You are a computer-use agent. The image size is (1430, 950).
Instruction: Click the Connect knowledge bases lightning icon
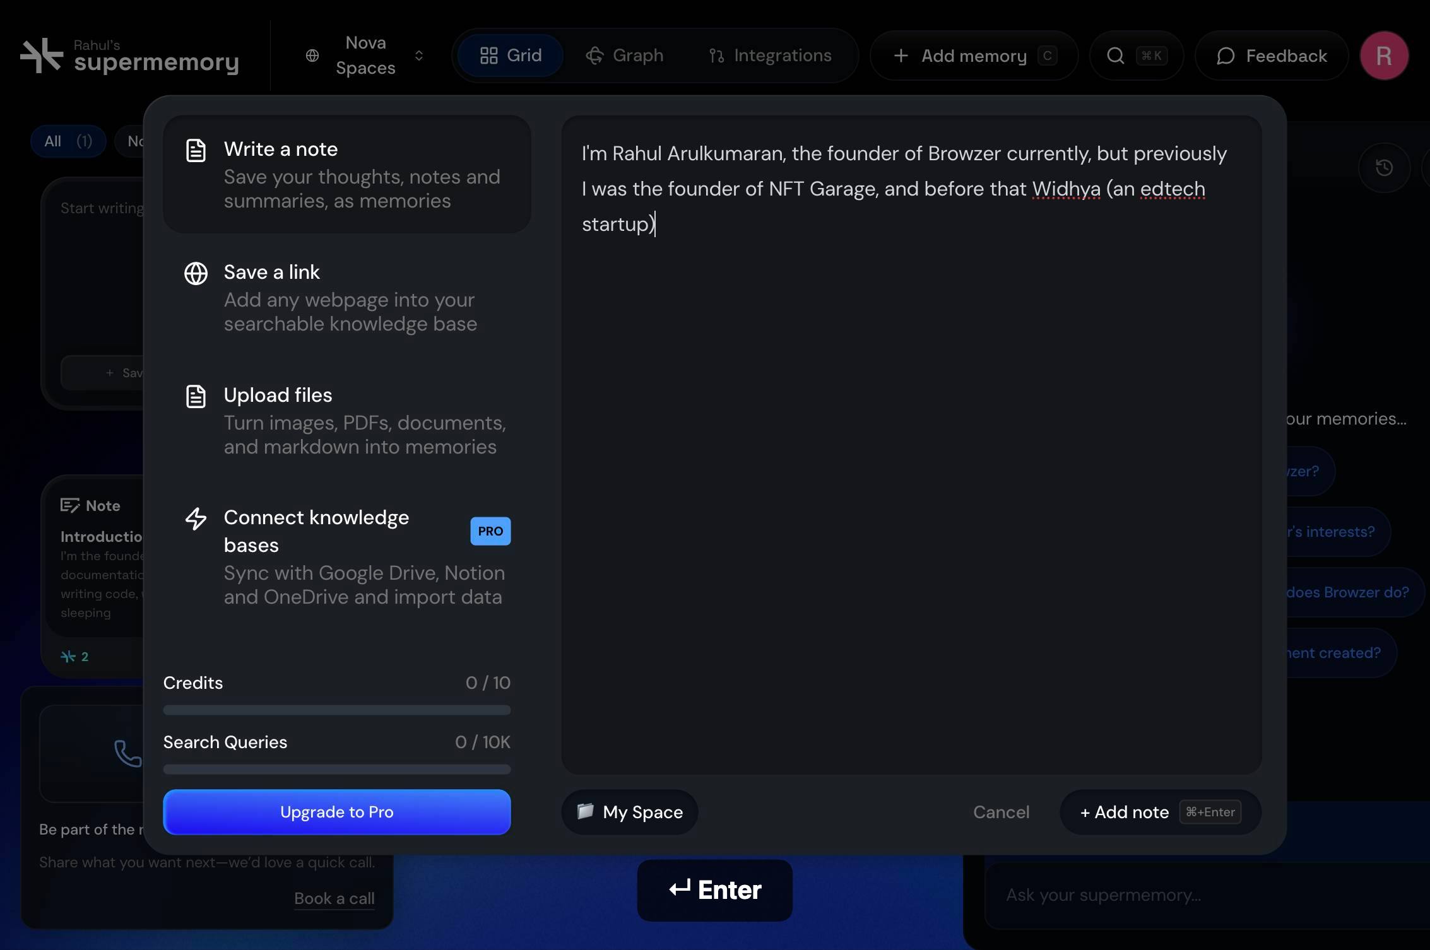pyautogui.click(x=196, y=519)
